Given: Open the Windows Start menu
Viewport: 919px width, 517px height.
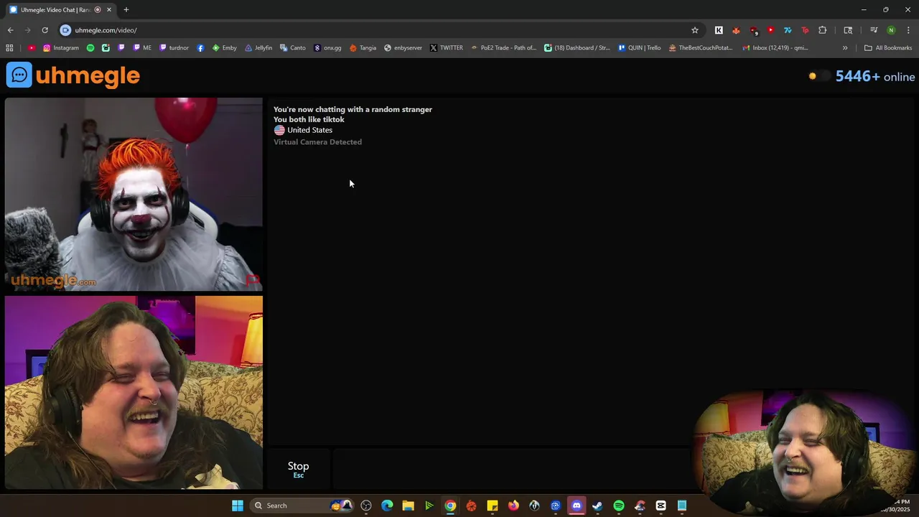Looking at the screenshot, I should 238,506.
